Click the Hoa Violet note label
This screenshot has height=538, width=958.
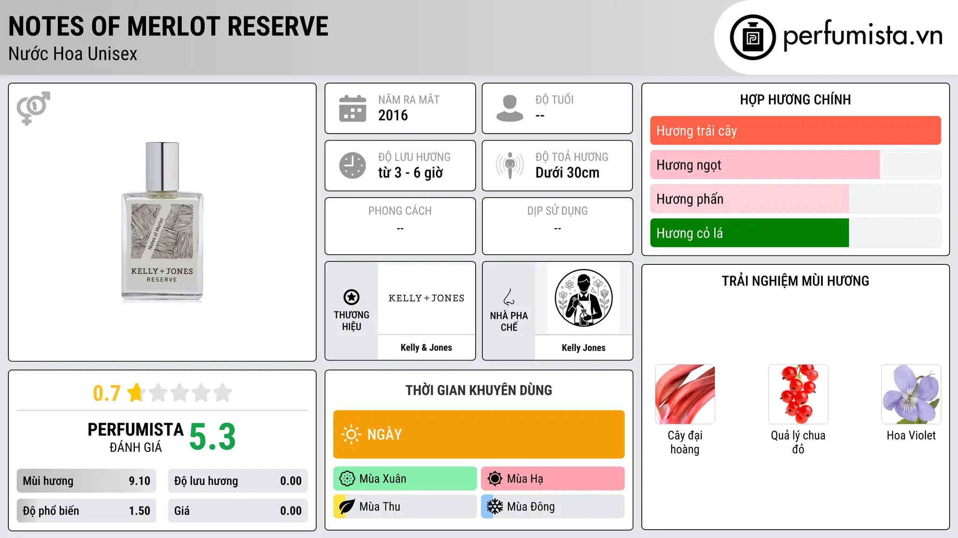pos(911,435)
